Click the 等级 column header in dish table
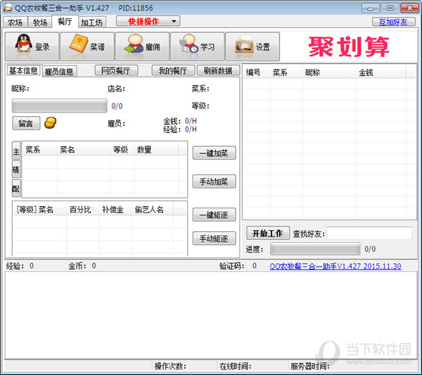The width and height of the screenshot is (422, 375). [122, 150]
